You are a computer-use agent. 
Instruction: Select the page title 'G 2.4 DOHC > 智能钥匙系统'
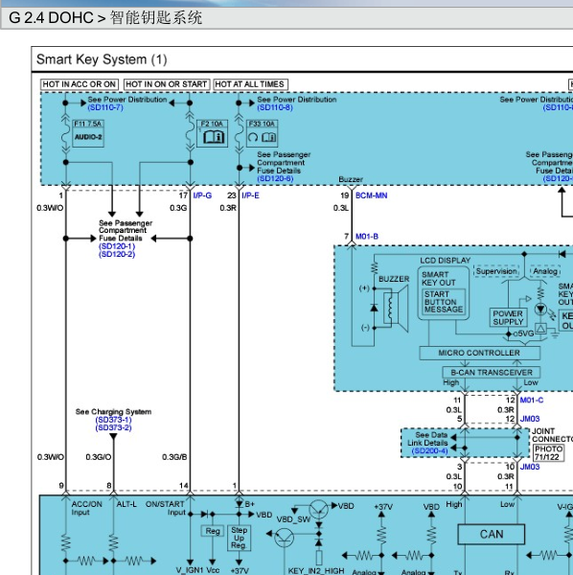click(105, 17)
